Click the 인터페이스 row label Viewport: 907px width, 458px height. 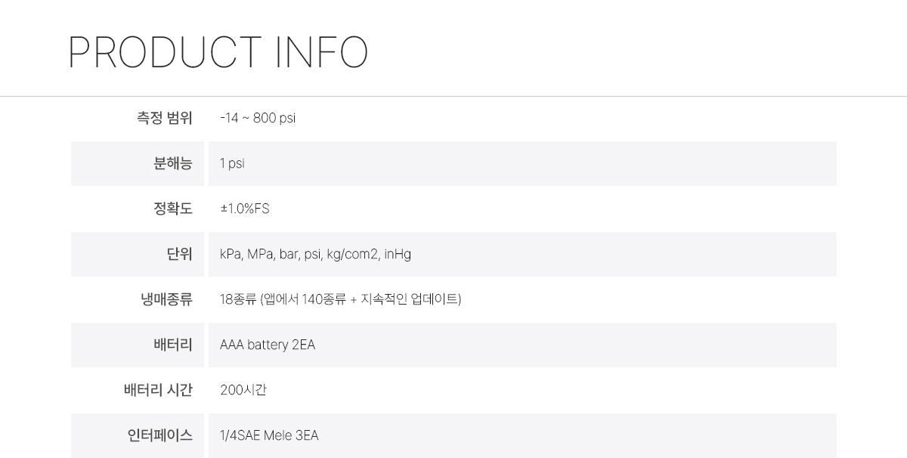(160, 435)
